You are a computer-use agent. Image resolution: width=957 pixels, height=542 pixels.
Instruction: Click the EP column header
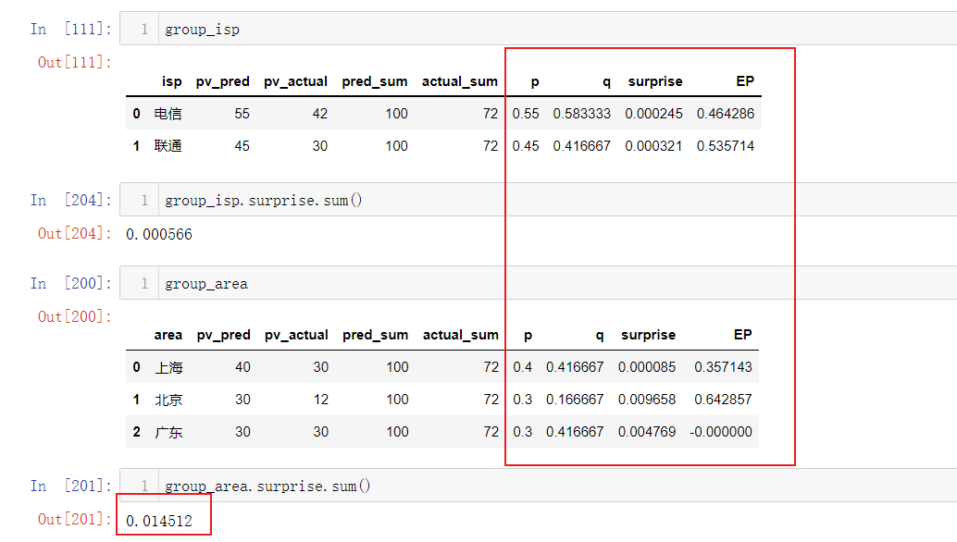click(744, 81)
